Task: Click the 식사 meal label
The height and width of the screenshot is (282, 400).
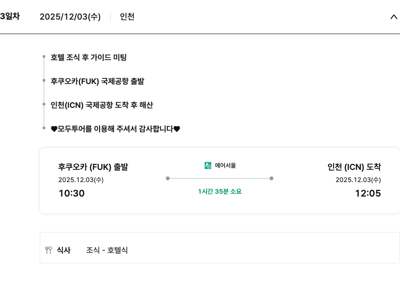Action: [64, 250]
